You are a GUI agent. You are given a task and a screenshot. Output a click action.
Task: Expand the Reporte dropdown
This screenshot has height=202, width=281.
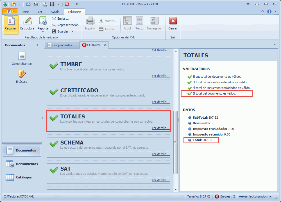(x=43, y=32)
